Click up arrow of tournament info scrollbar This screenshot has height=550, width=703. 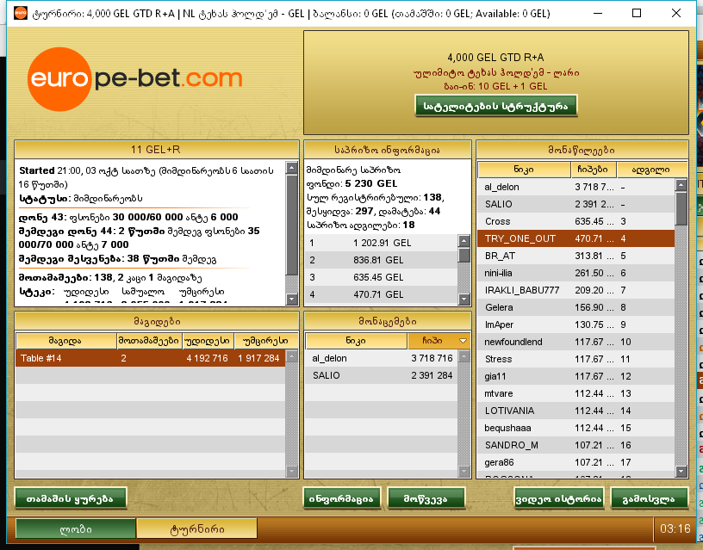point(292,168)
